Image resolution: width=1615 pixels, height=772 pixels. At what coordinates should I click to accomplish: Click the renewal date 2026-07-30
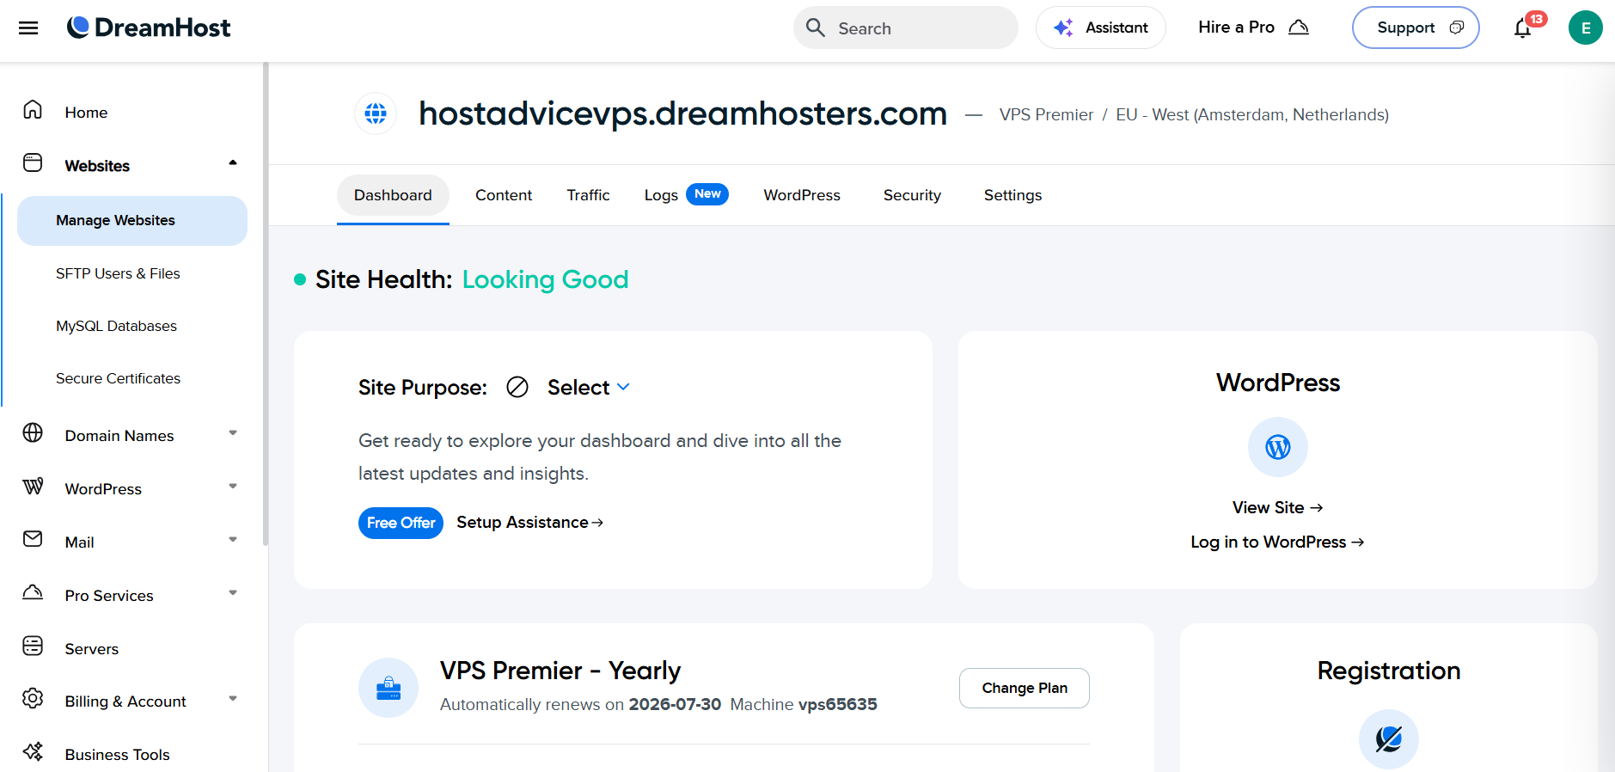pos(675,705)
